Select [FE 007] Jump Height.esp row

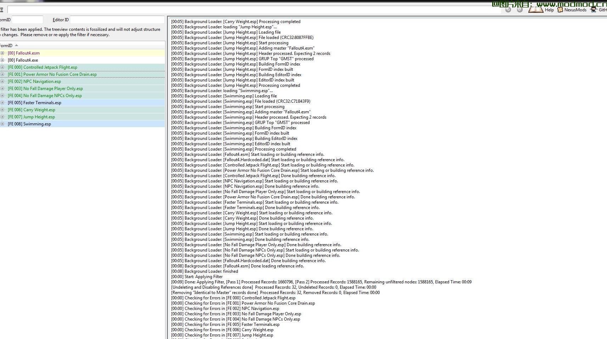[82, 117]
